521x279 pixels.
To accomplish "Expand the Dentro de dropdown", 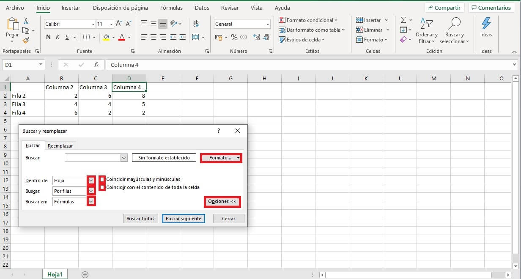I will (x=91, y=181).
